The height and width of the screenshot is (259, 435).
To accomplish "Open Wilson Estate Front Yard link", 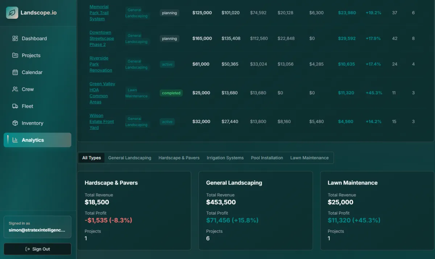I will [101, 122].
